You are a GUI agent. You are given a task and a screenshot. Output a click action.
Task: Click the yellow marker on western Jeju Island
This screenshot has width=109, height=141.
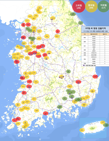click(82, 130)
